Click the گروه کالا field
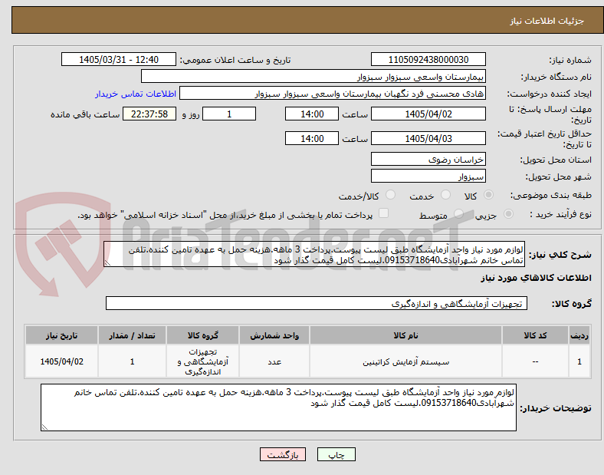This screenshot has height=475, width=604. coord(317,303)
